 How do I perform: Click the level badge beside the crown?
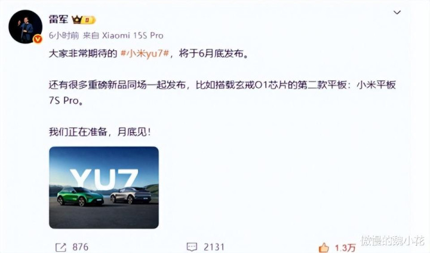[88, 20]
